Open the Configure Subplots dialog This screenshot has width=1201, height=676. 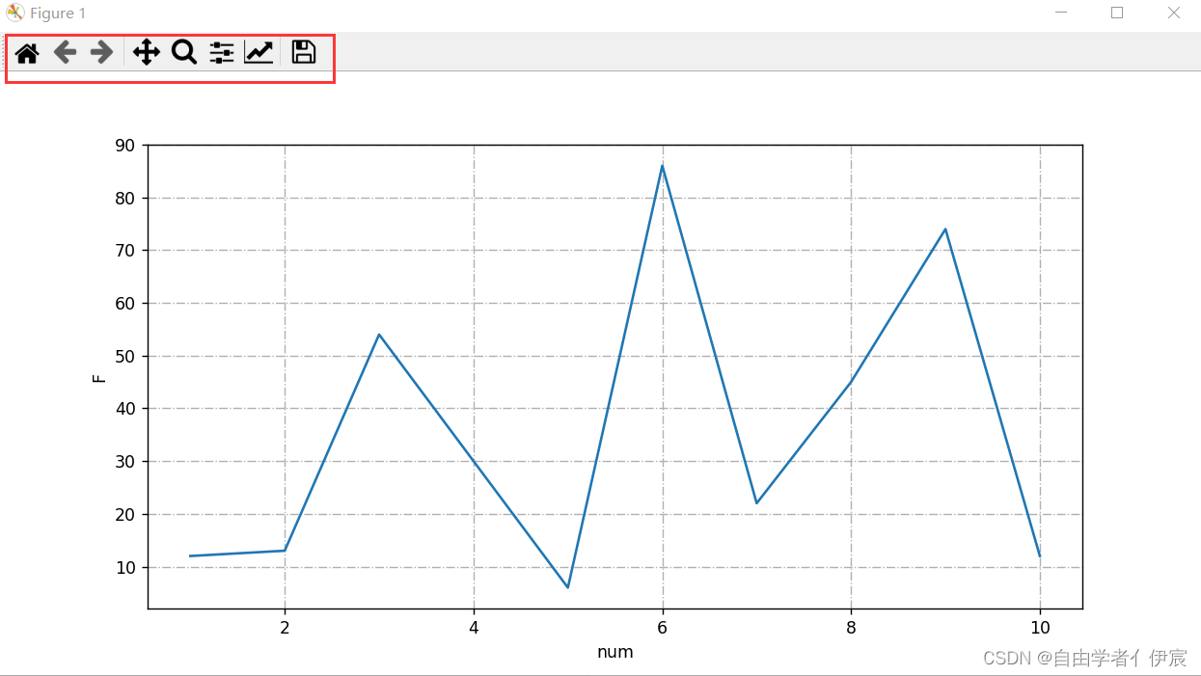[221, 53]
